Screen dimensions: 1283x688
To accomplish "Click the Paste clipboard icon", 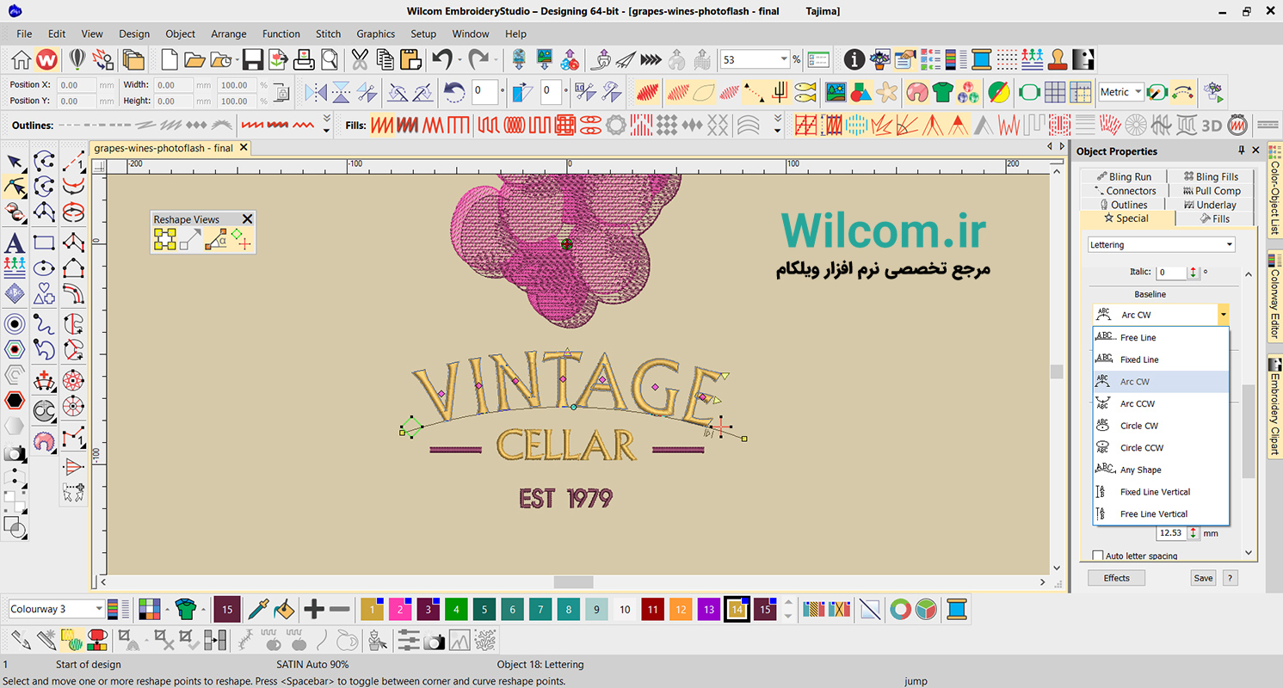I will 410,59.
